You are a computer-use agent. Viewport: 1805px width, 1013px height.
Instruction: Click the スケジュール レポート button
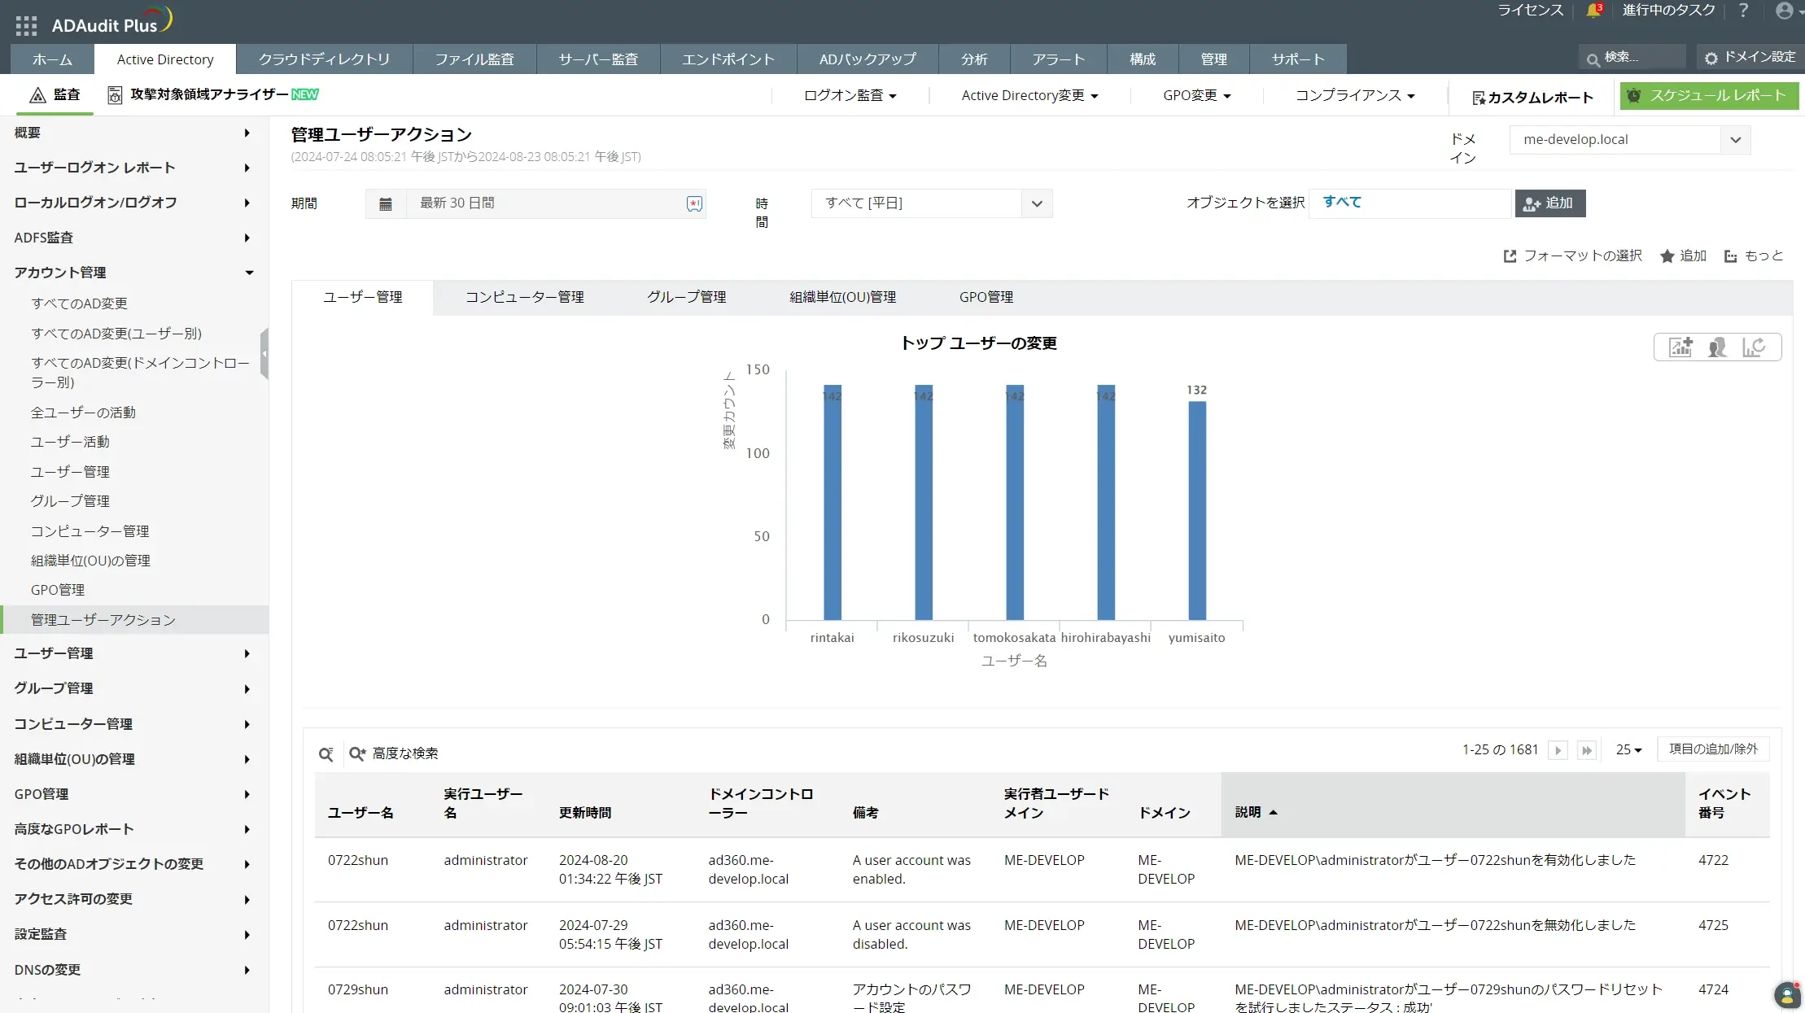point(1709,95)
